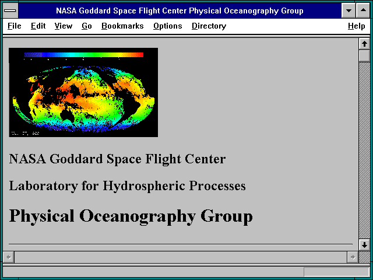This screenshot has height=280, width=373.
Task: Click the 'Laboratory for Hydrospheric Processes' heading
Action: tap(127, 186)
